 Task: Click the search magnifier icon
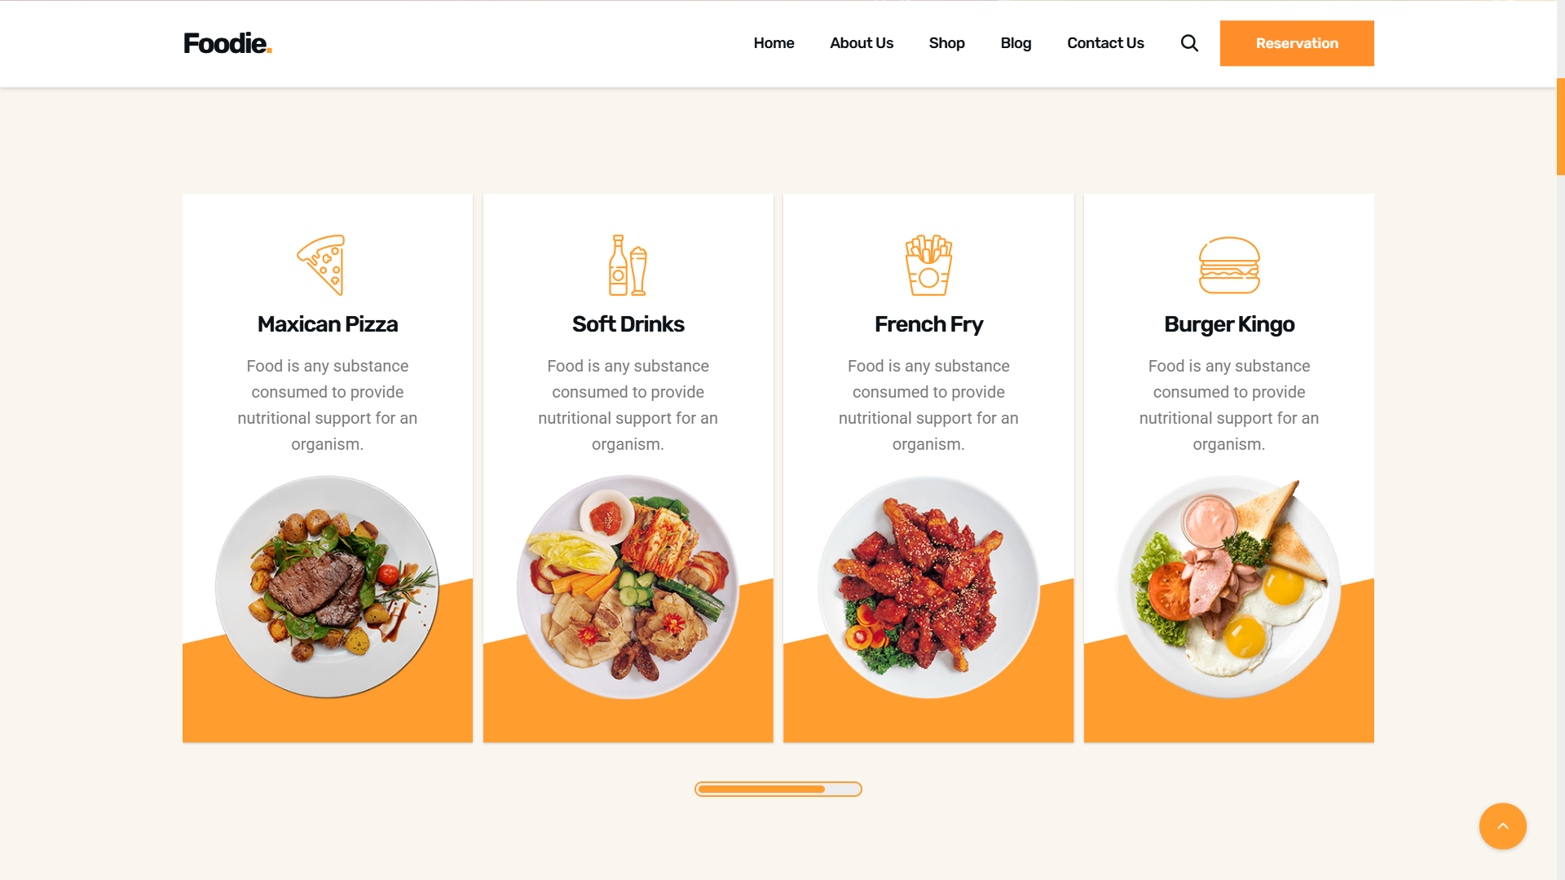(x=1189, y=43)
